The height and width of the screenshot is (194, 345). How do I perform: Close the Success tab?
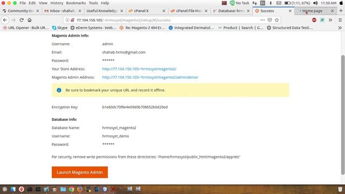(290, 11)
